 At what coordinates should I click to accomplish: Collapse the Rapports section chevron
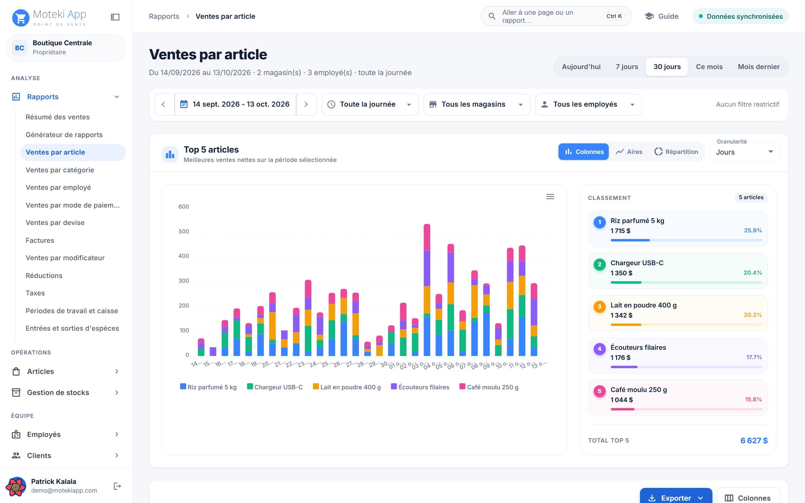[117, 97]
